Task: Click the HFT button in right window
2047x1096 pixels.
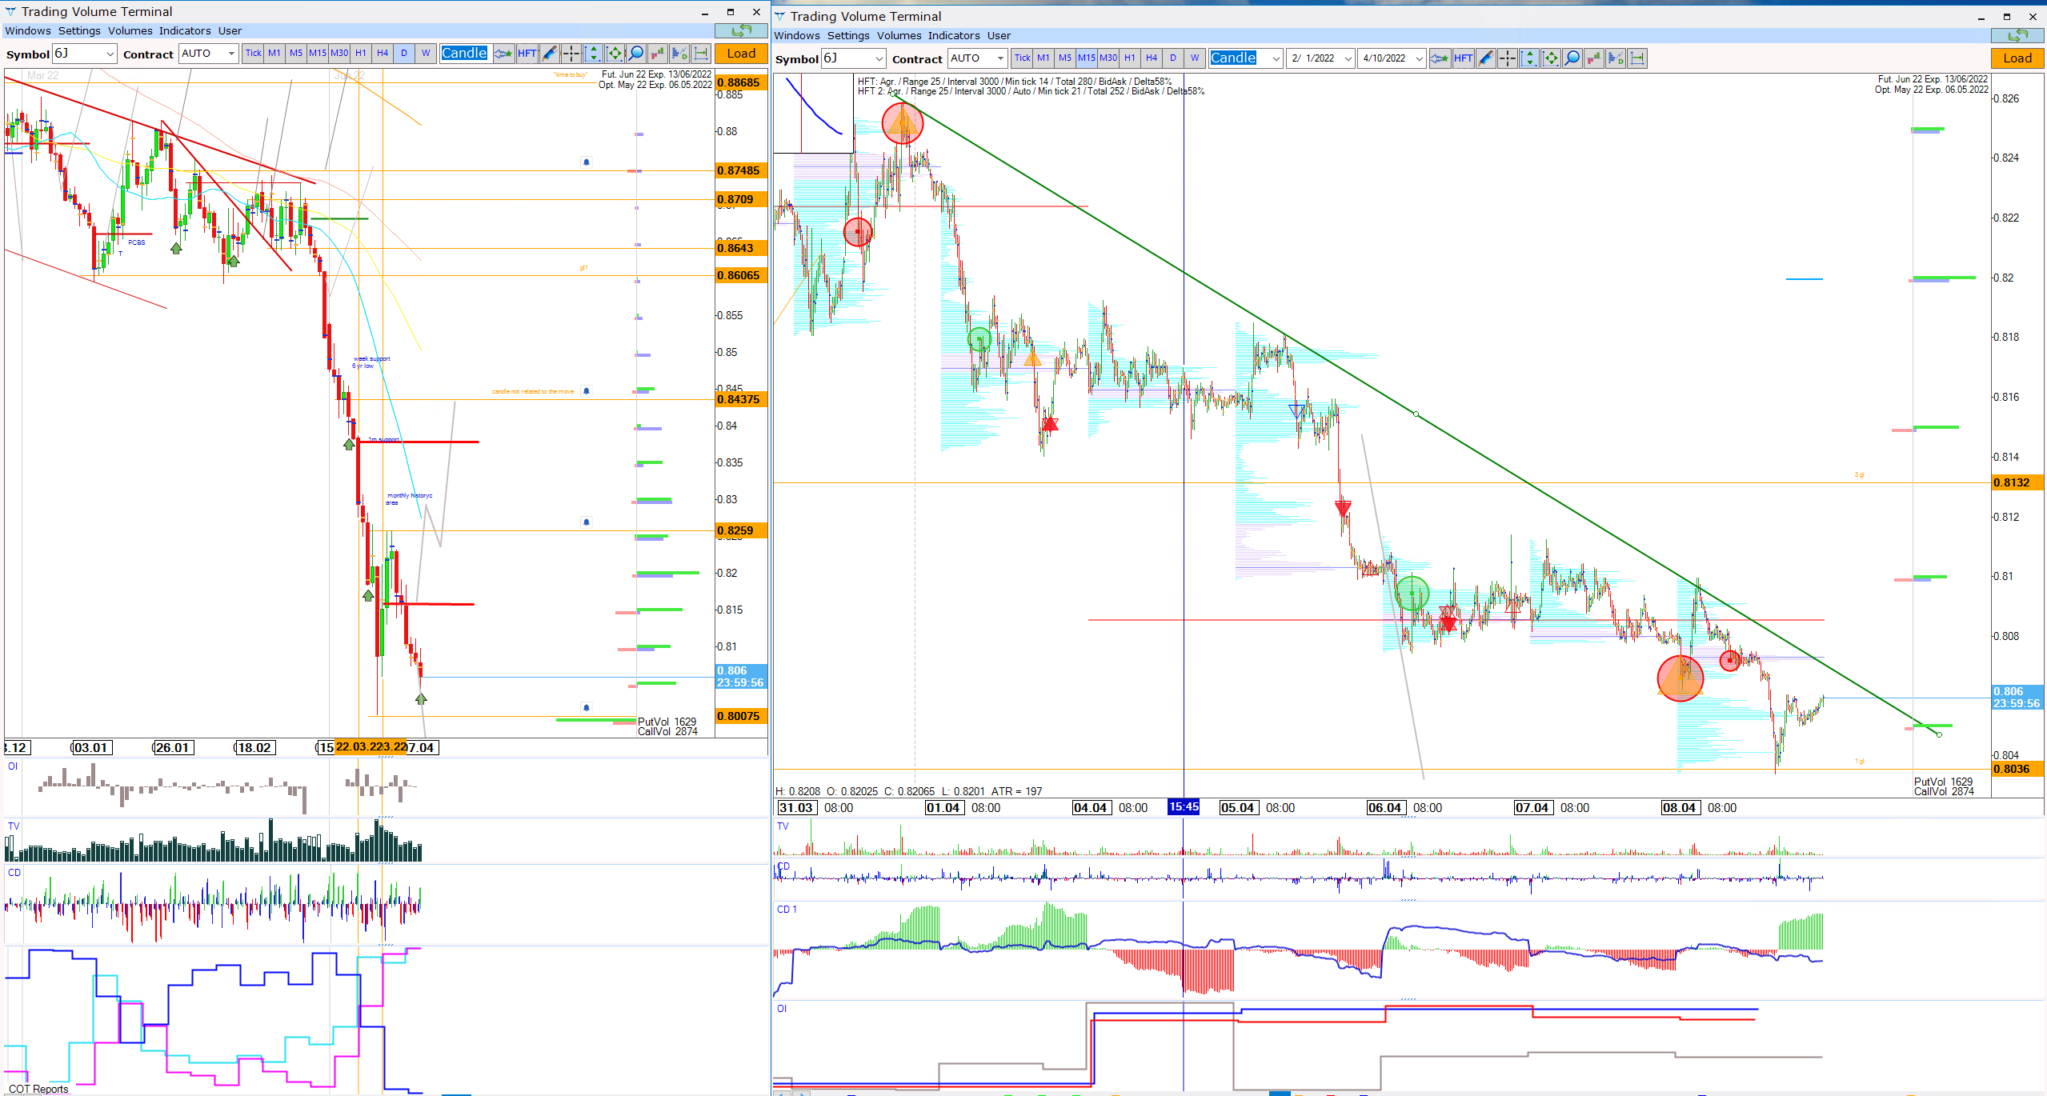Action: pos(1463,58)
